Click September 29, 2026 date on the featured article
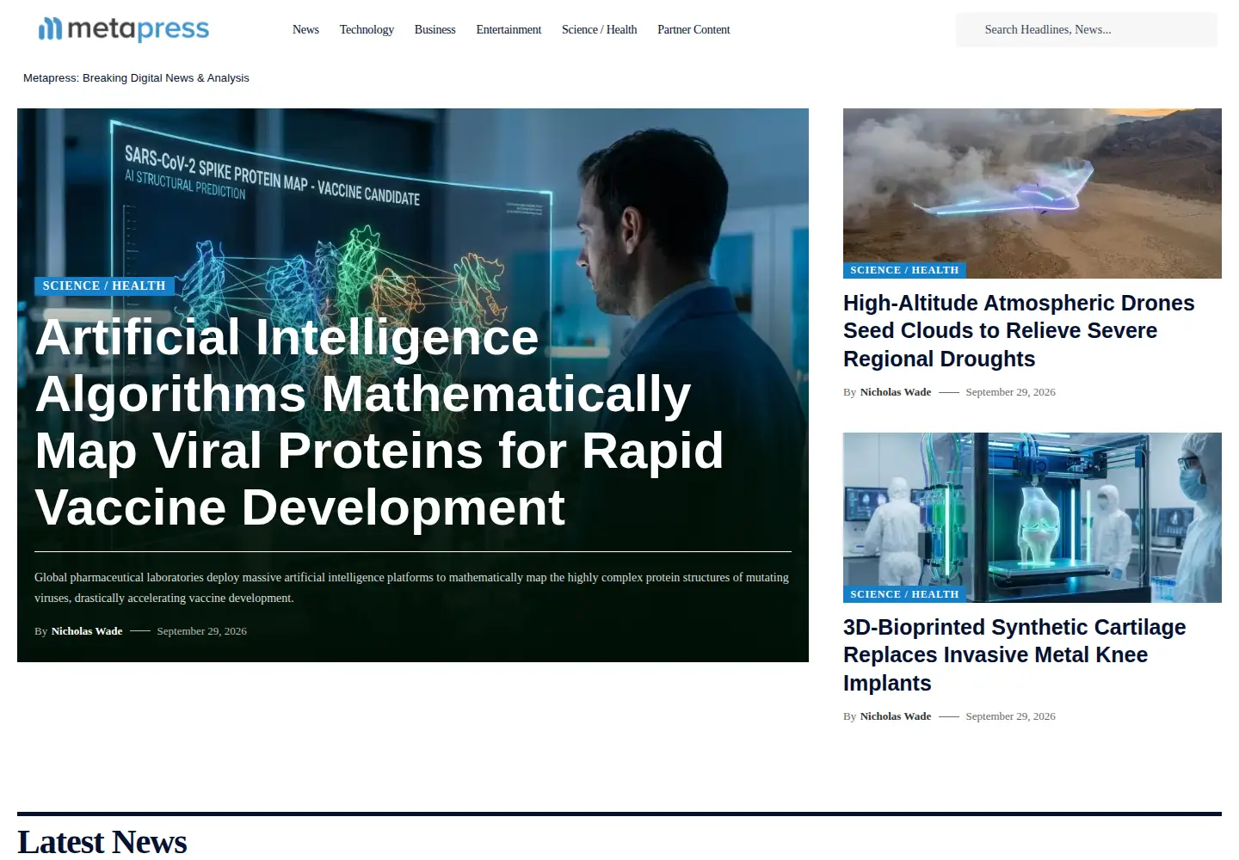Viewport: 1239px width, 860px height. 201,631
